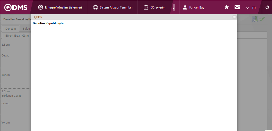Click the user avatar icon
The width and height of the screenshot is (272, 131).
point(185,7)
